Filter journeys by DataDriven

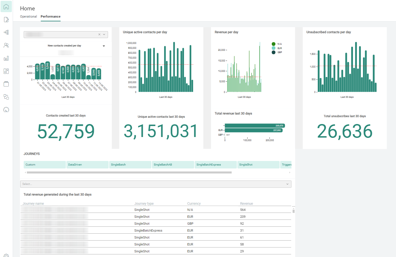(87, 165)
